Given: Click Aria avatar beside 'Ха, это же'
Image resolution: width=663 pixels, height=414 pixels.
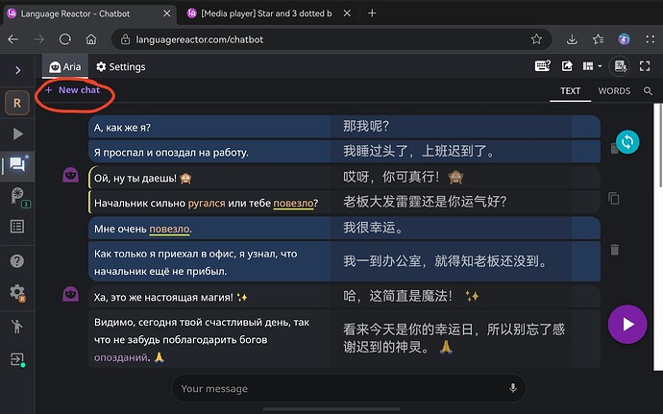Looking at the screenshot, I should tap(70, 294).
